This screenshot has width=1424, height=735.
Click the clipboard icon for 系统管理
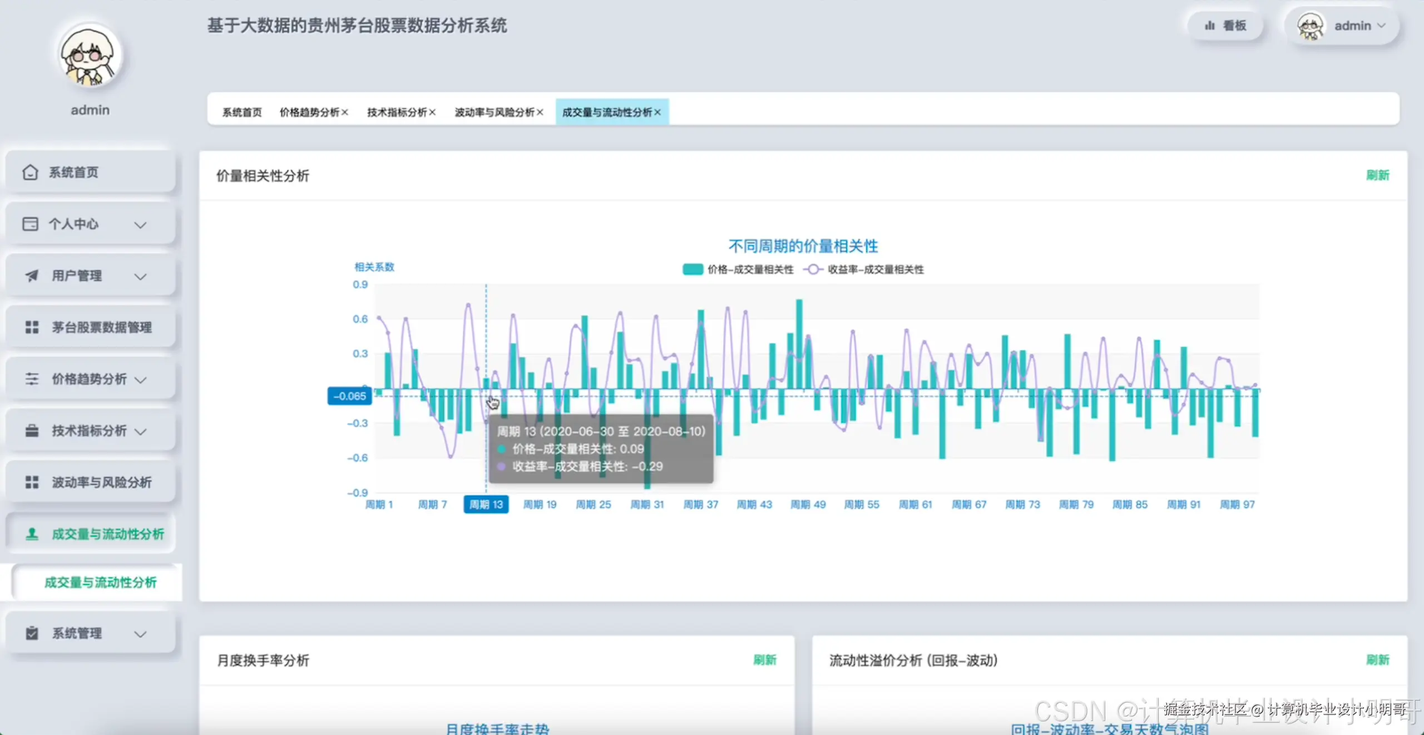point(32,633)
